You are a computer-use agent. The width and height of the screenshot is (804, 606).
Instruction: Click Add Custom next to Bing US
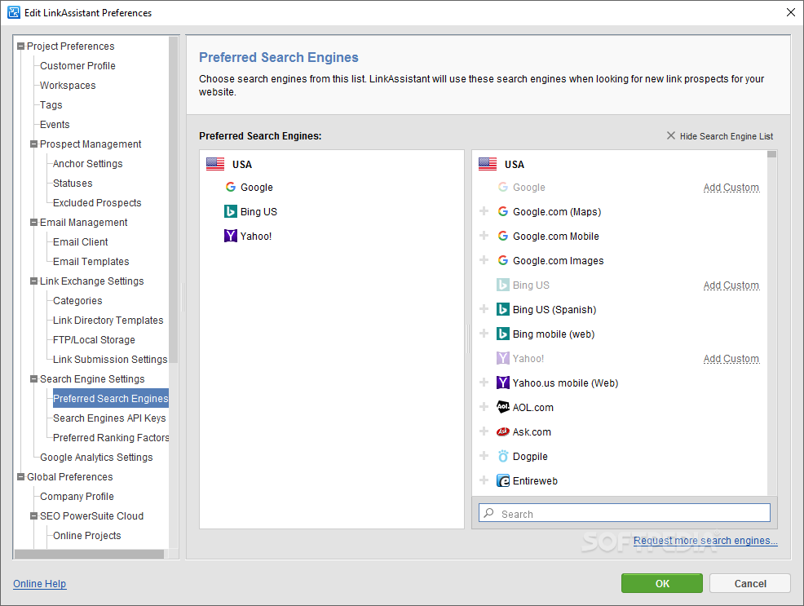click(731, 285)
